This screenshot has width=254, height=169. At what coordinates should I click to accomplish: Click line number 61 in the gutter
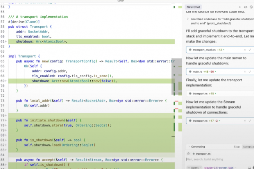3,41
